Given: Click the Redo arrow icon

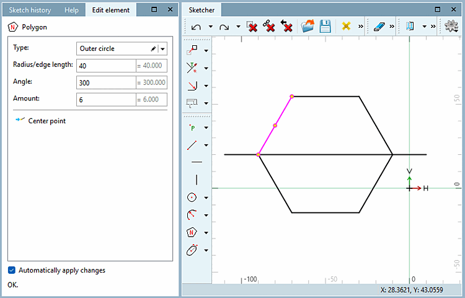Looking at the screenshot, I should pyautogui.click(x=224, y=27).
